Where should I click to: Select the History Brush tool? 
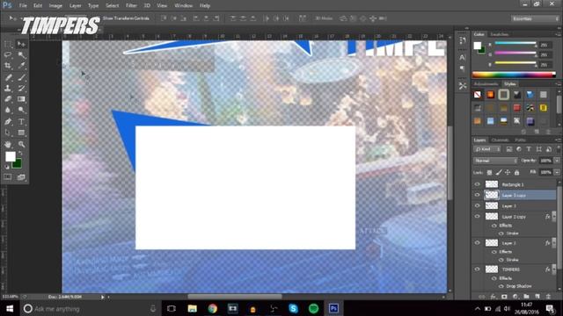tap(21, 88)
